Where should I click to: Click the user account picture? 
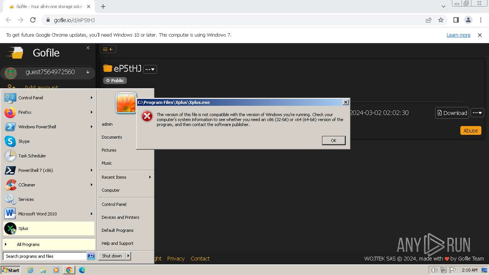pos(126,103)
